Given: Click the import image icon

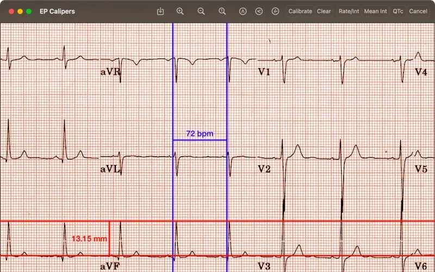Looking at the screenshot, I should 160,11.
